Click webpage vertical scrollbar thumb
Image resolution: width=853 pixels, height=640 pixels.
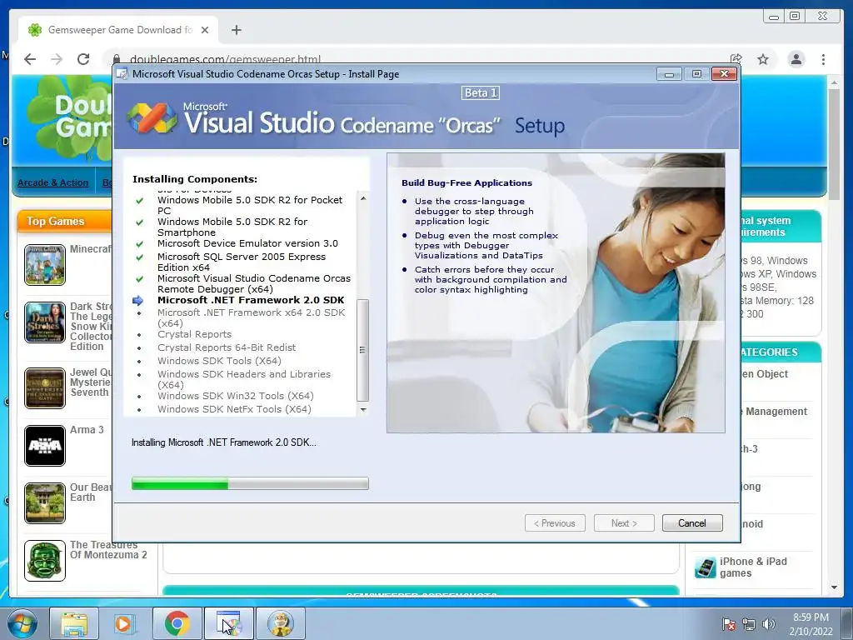pyautogui.click(x=833, y=144)
